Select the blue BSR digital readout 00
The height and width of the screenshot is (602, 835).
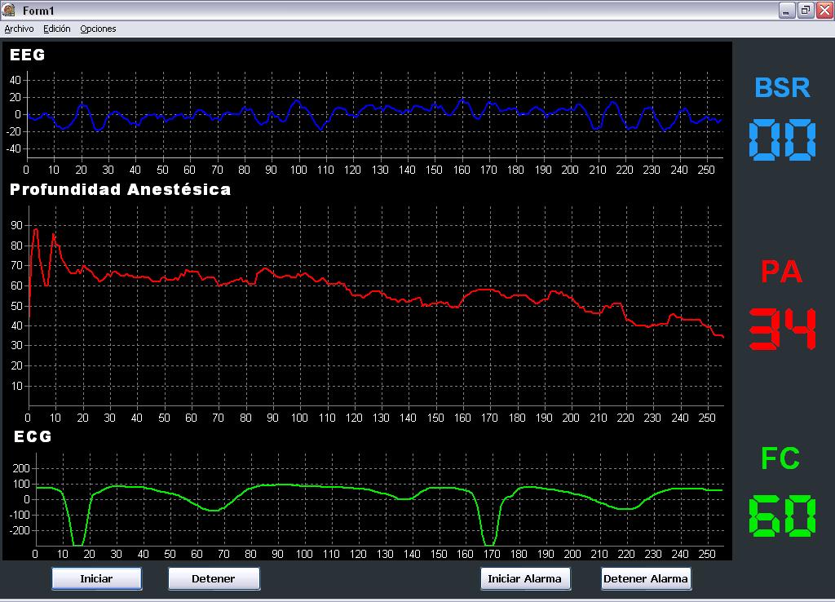pos(782,139)
